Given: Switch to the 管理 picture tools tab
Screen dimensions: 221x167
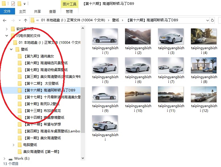Looking at the screenshot, I should tap(69, 11).
